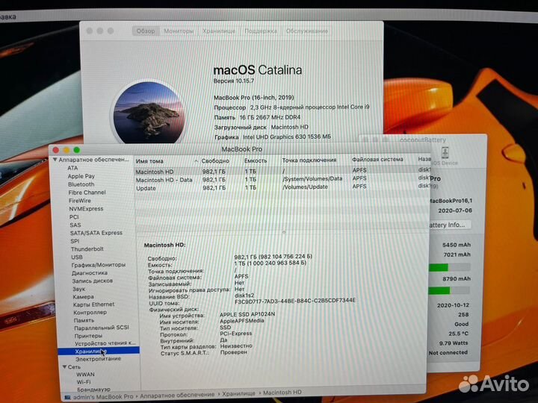Click Аппаратное обеспечение in the path bar

pos(177,395)
